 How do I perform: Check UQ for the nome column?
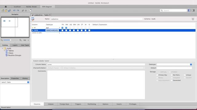pyautogui.click(x=70, y=31)
